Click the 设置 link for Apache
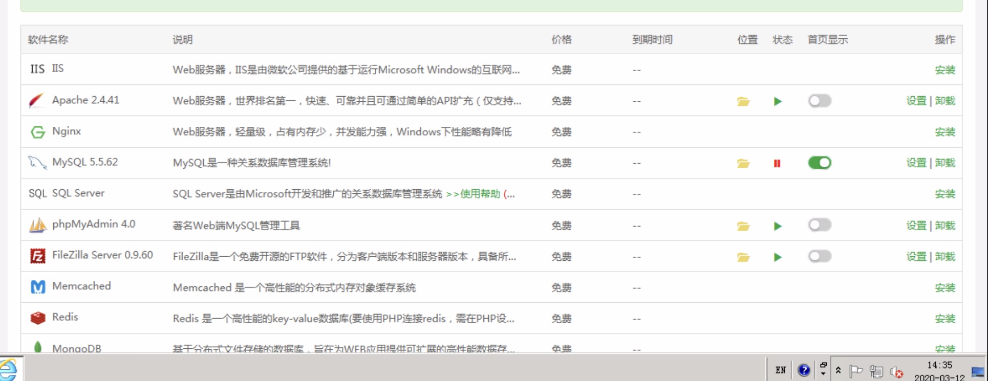 click(x=916, y=101)
